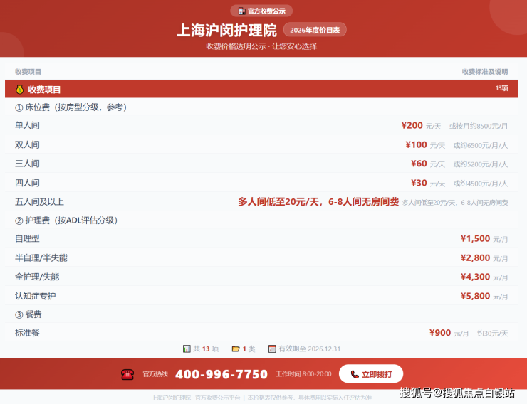
Task: Click the note 或约4500元/月/人
Action: (x=481, y=184)
